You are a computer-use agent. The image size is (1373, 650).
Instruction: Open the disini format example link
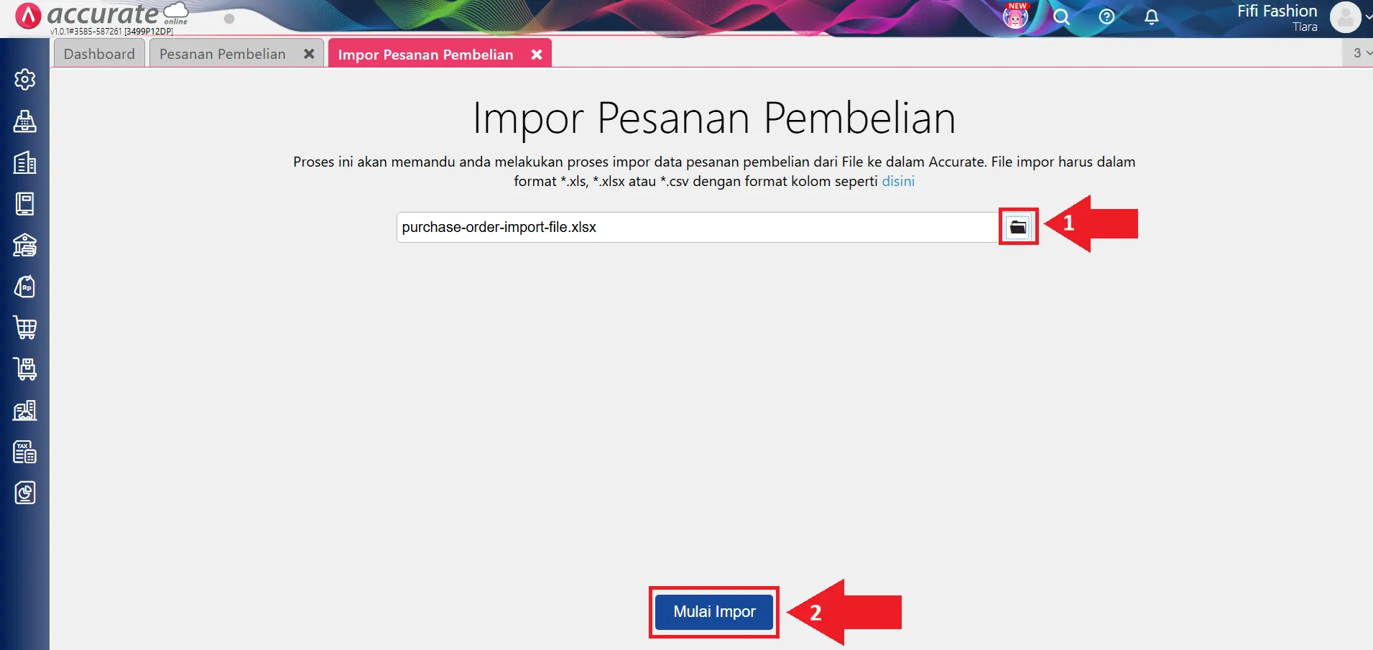point(897,181)
